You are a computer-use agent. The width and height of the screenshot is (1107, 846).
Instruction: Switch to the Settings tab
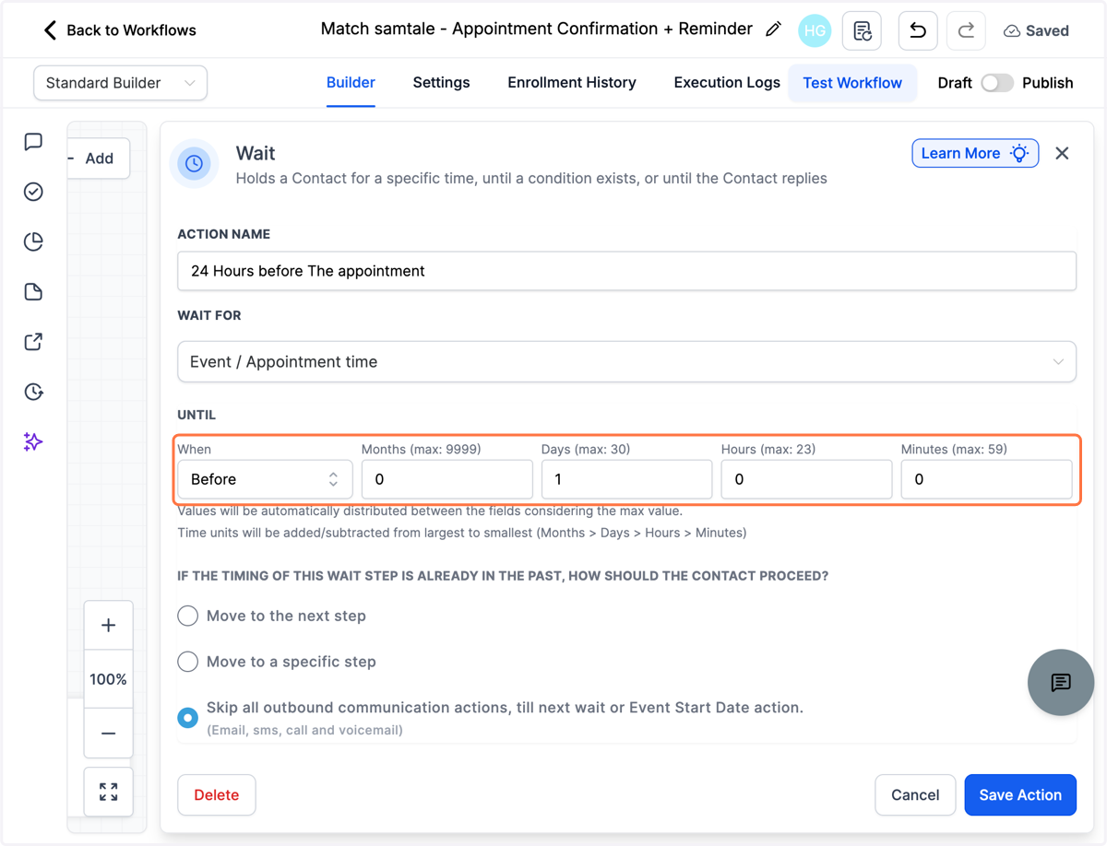point(441,83)
